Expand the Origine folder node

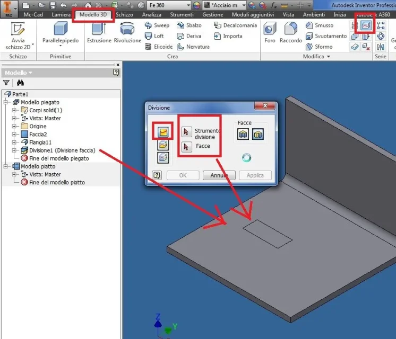click(x=14, y=126)
